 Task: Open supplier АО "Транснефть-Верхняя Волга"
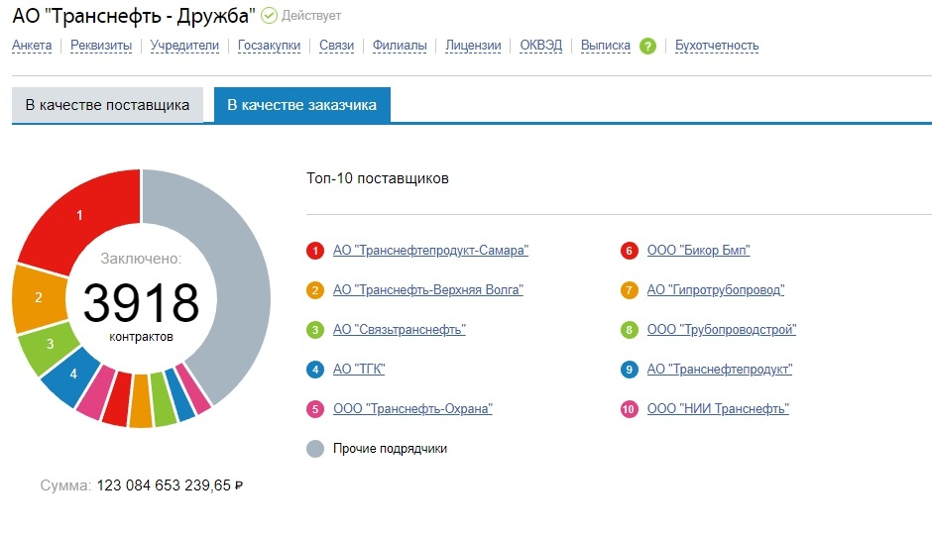[x=428, y=289]
